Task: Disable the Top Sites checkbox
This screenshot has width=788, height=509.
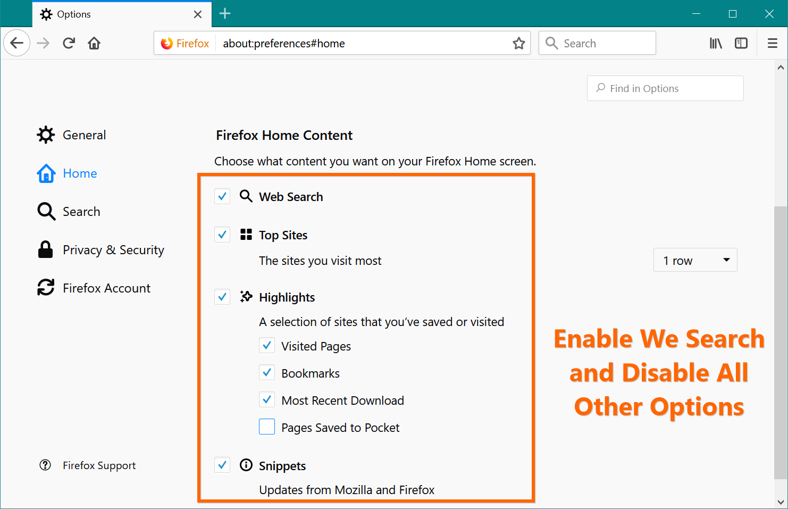Action: [222, 235]
